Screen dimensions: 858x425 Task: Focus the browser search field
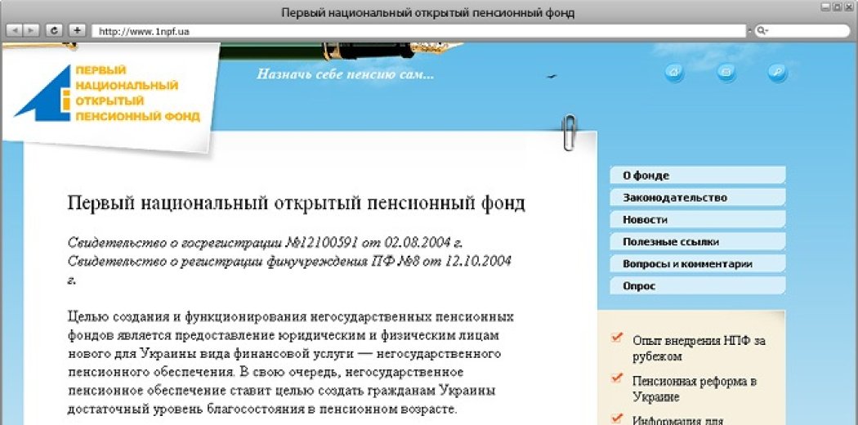802,31
